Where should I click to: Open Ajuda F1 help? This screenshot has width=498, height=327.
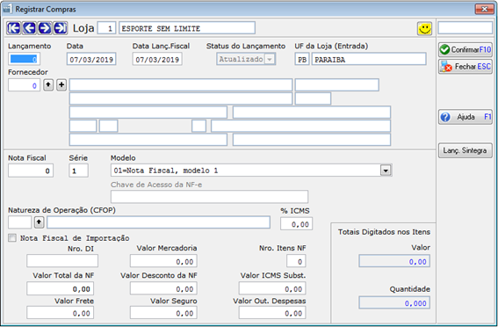466,117
